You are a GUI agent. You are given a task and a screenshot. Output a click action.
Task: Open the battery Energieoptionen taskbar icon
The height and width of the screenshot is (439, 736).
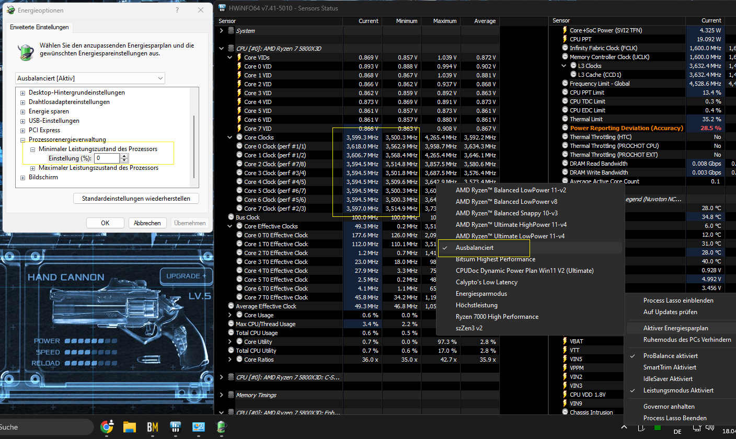[221, 427]
